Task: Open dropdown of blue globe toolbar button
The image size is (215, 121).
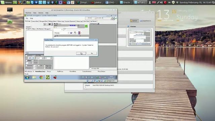Action: click(x=73, y=33)
